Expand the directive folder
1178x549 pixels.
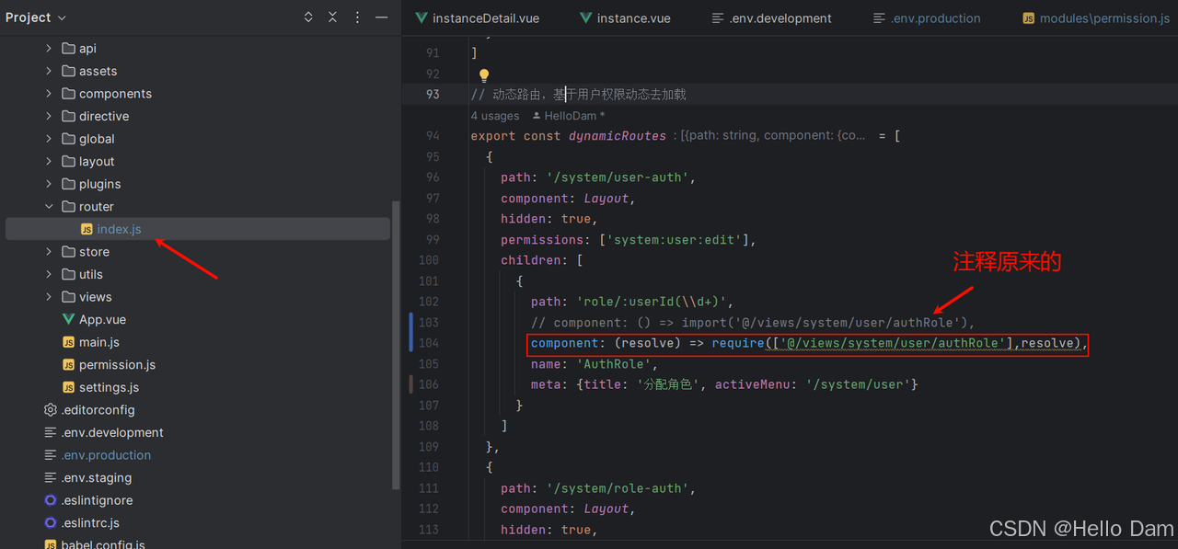(x=49, y=116)
